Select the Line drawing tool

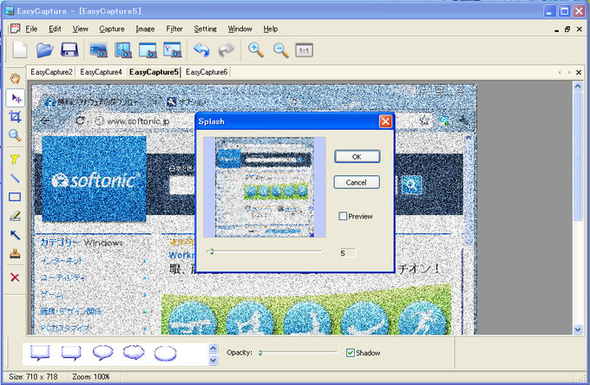pos(15,179)
